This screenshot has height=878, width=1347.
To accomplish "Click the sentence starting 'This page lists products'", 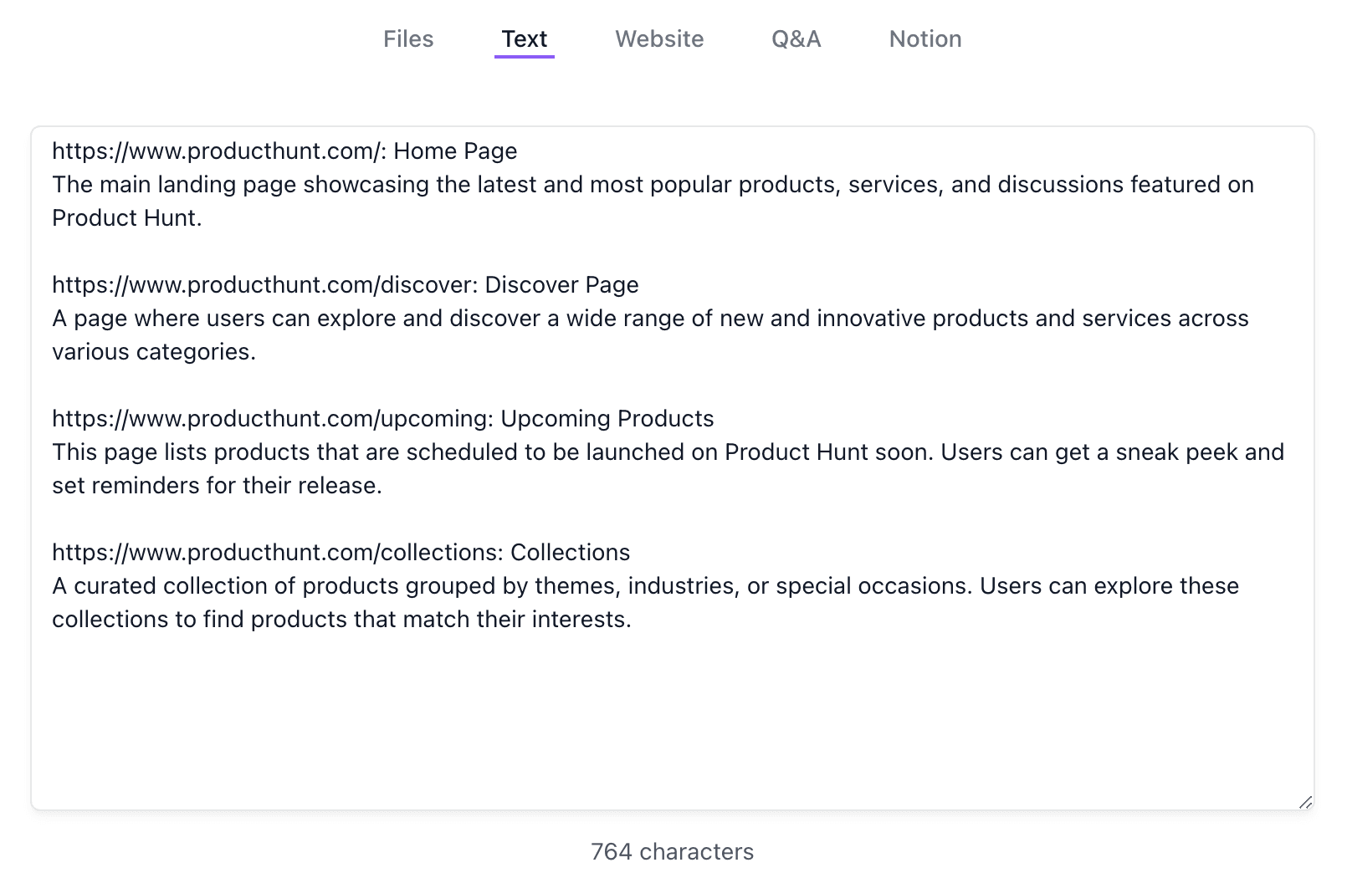I will pos(668,468).
